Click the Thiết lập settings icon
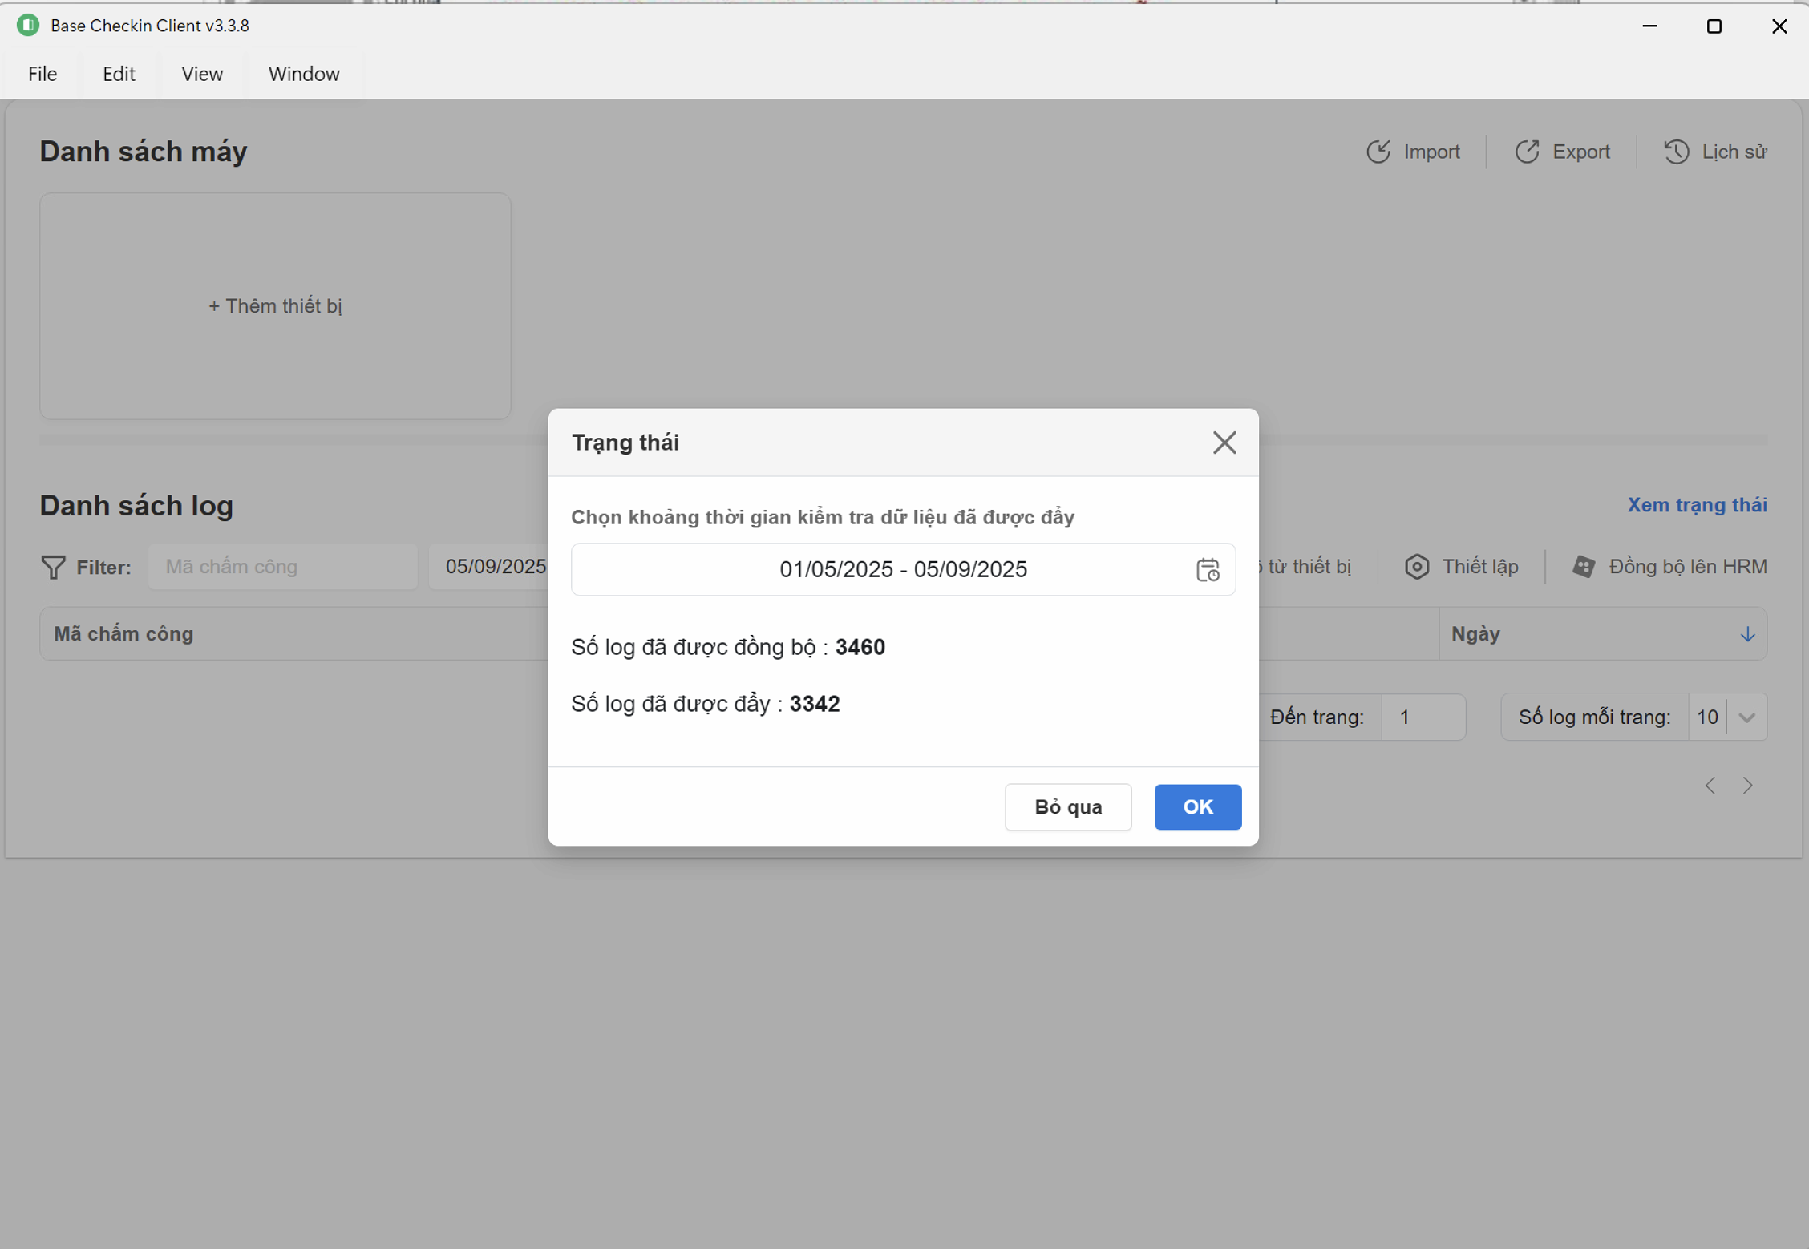1809x1249 pixels. pos(1417,567)
